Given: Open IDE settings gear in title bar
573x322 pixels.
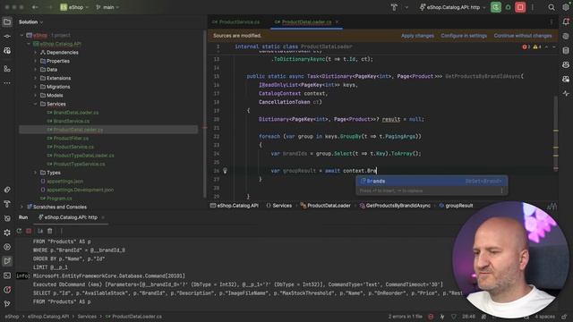Looking at the screenshot, I should point(565,7).
